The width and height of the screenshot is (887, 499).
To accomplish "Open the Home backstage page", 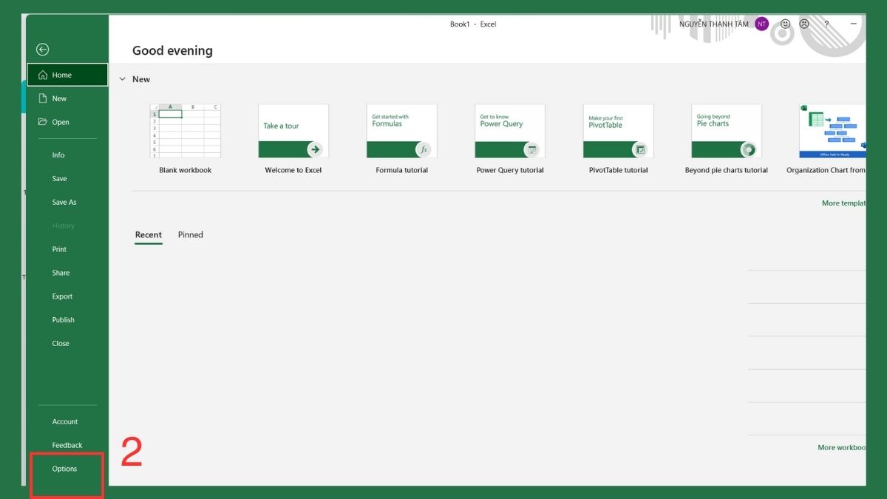I will (x=67, y=75).
